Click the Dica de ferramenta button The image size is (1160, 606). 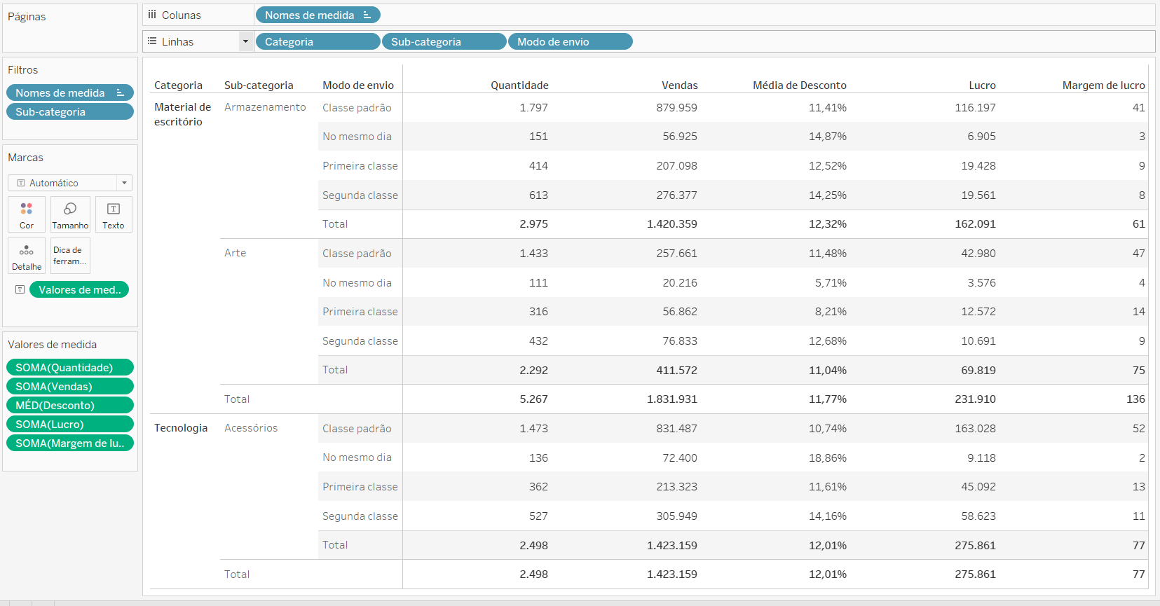70,256
